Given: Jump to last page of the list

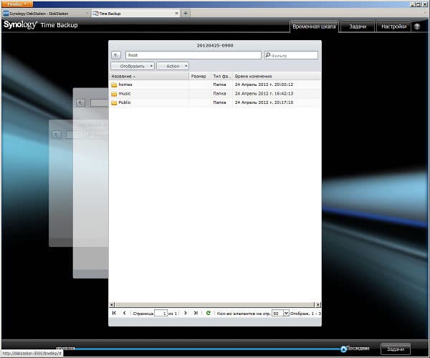Looking at the screenshot, I should (196, 313).
